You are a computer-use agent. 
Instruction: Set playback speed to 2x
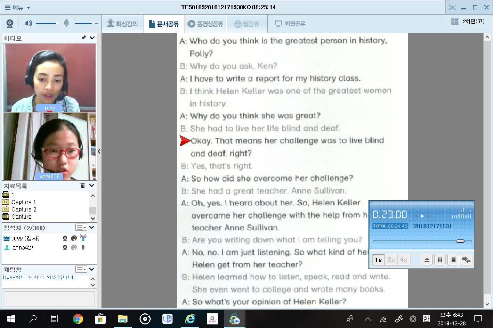point(391,260)
